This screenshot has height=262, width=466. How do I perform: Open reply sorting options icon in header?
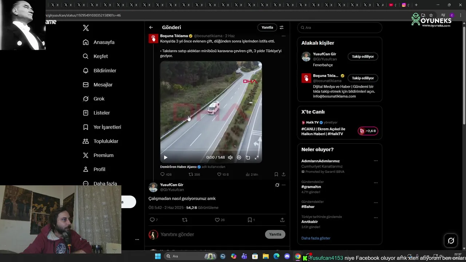(281, 27)
